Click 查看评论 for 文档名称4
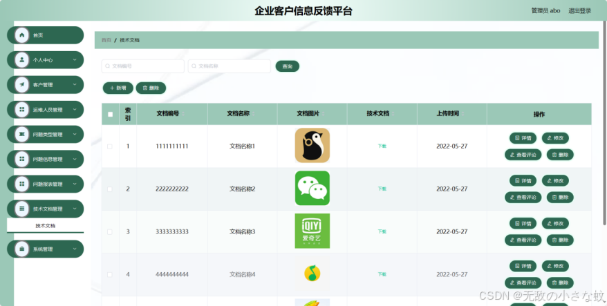The width and height of the screenshot is (607, 306). (523, 283)
